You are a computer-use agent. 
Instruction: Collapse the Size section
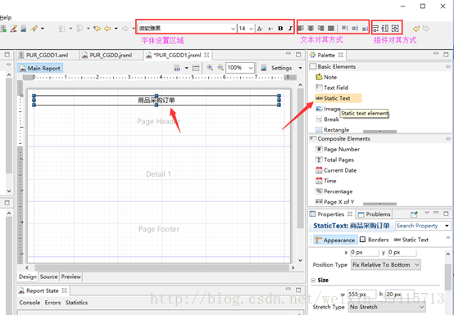tap(313, 280)
